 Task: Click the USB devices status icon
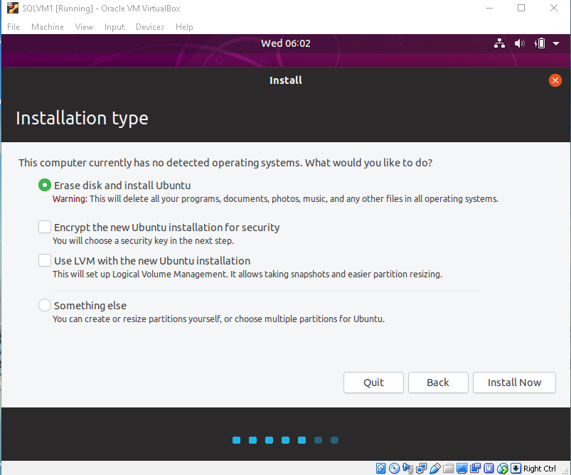434,469
